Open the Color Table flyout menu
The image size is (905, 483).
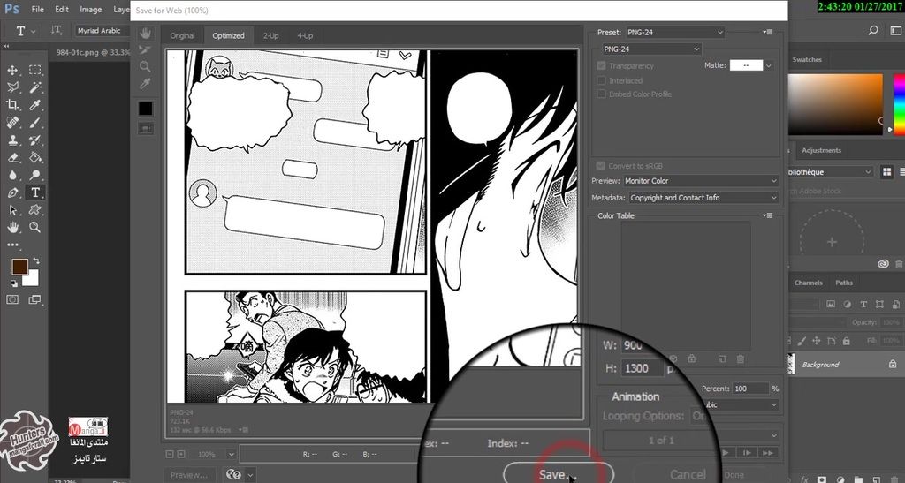tap(768, 215)
